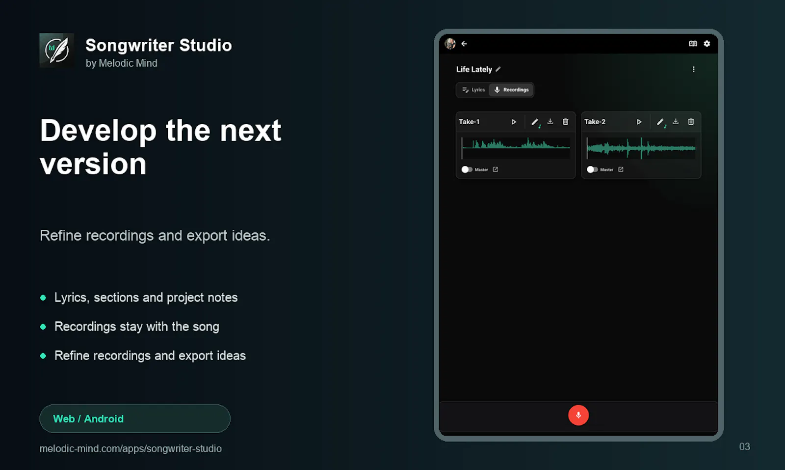
Task: Delete the Take-2 recording
Action: pyautogui.click(x=691, y=122)
